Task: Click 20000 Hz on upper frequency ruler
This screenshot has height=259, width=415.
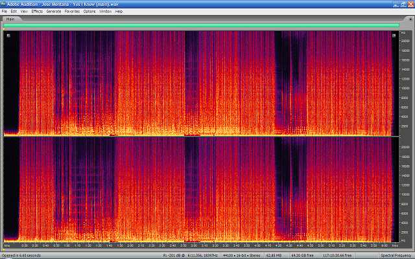Action: (405, 41)
